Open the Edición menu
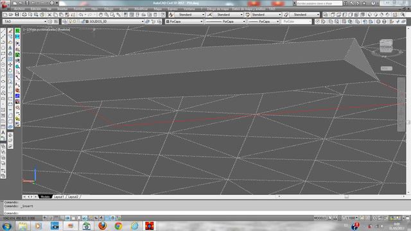The image size is (411, 231). pos(36,9)
